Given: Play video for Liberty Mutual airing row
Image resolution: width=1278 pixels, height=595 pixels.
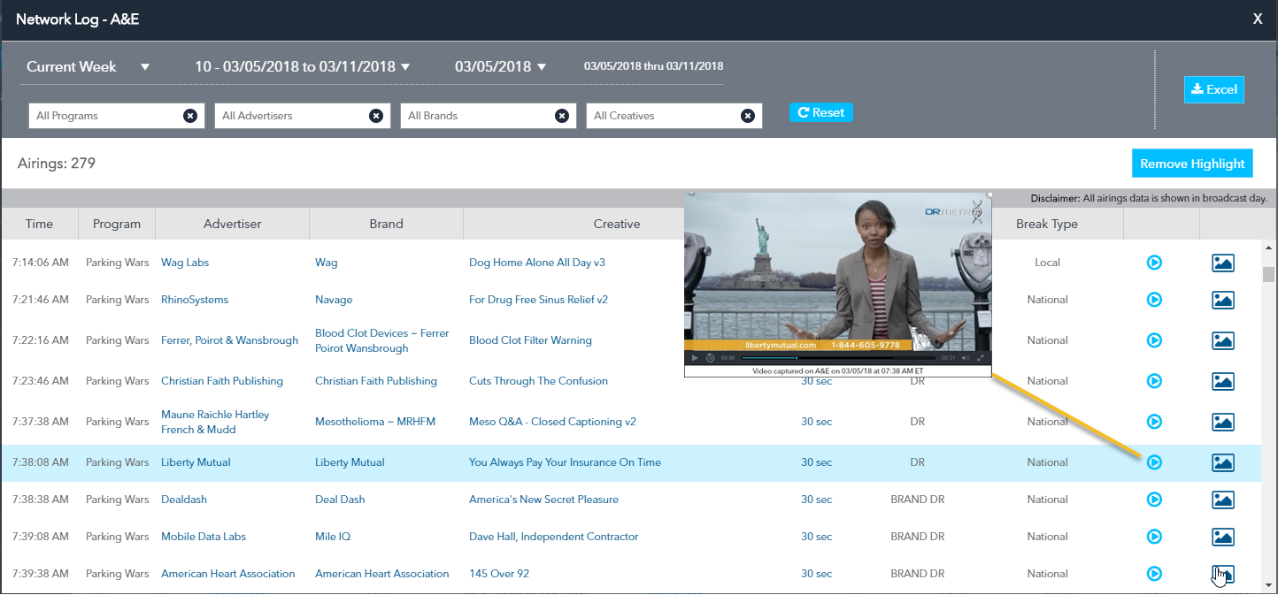Looking at the screenshot, I should click(1154, 462).
